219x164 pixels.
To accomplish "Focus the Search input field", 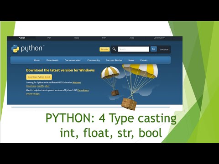I will click(133, 49).
